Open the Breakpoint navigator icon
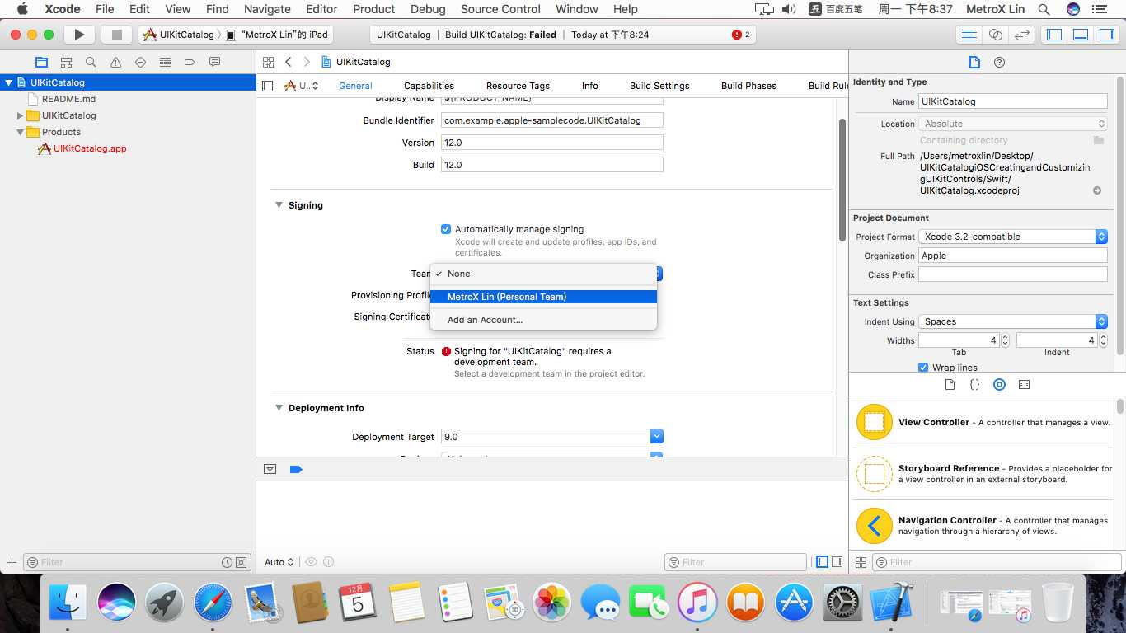This screenshot has width=1126, height=633. tap(190, 62)
